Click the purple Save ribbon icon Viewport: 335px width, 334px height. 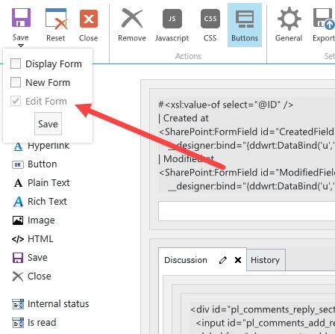coord(21,18)
